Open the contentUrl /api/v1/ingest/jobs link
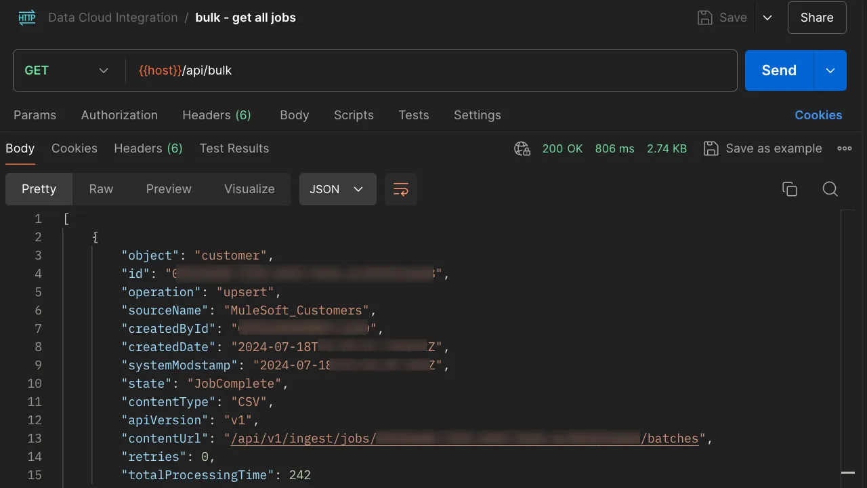Screen dimensions: 867x488 coord(465,439)
